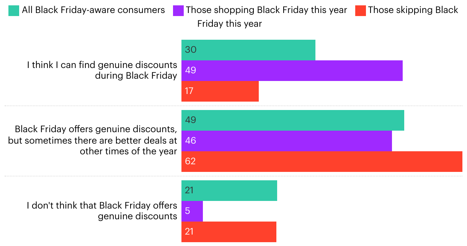The width and height of the screenshot is (467, 246).
Task: Click the value 5 inside the purple bar
Action: tap(188, 211)
